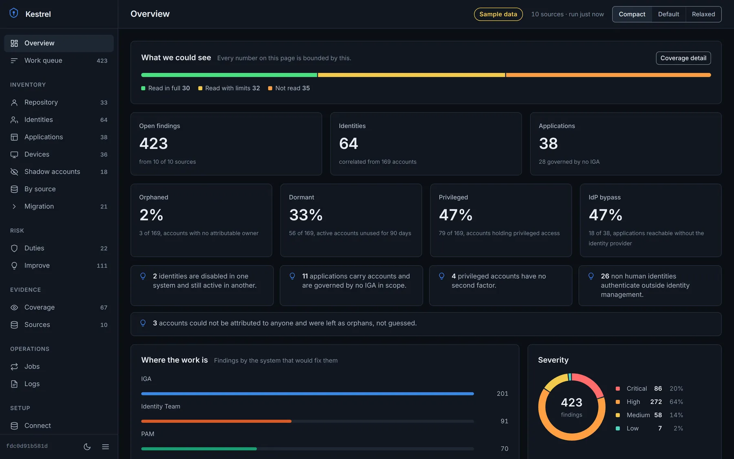This screenshot has height=459, width=734.
Task: Click the red Critical severity swatch
Action: tap(618, 389)
